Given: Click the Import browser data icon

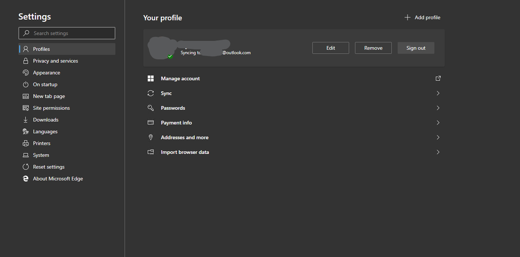Looking at the screenshot, I should (150, 152).
